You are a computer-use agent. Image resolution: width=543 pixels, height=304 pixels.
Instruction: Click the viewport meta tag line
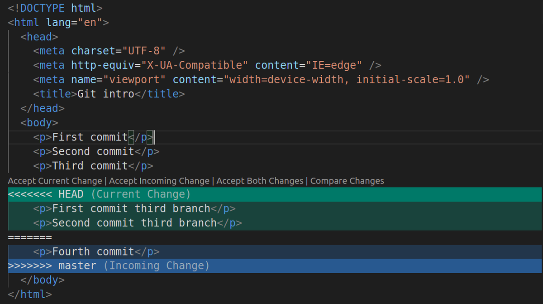click(181, 79)
